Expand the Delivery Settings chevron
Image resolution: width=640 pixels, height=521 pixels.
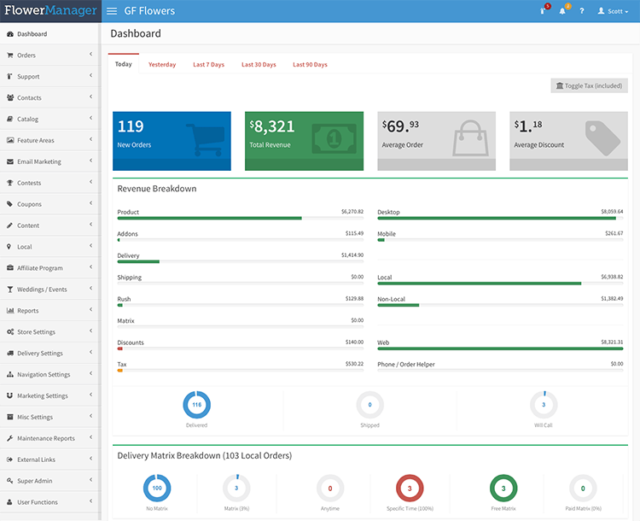[90, 353]
